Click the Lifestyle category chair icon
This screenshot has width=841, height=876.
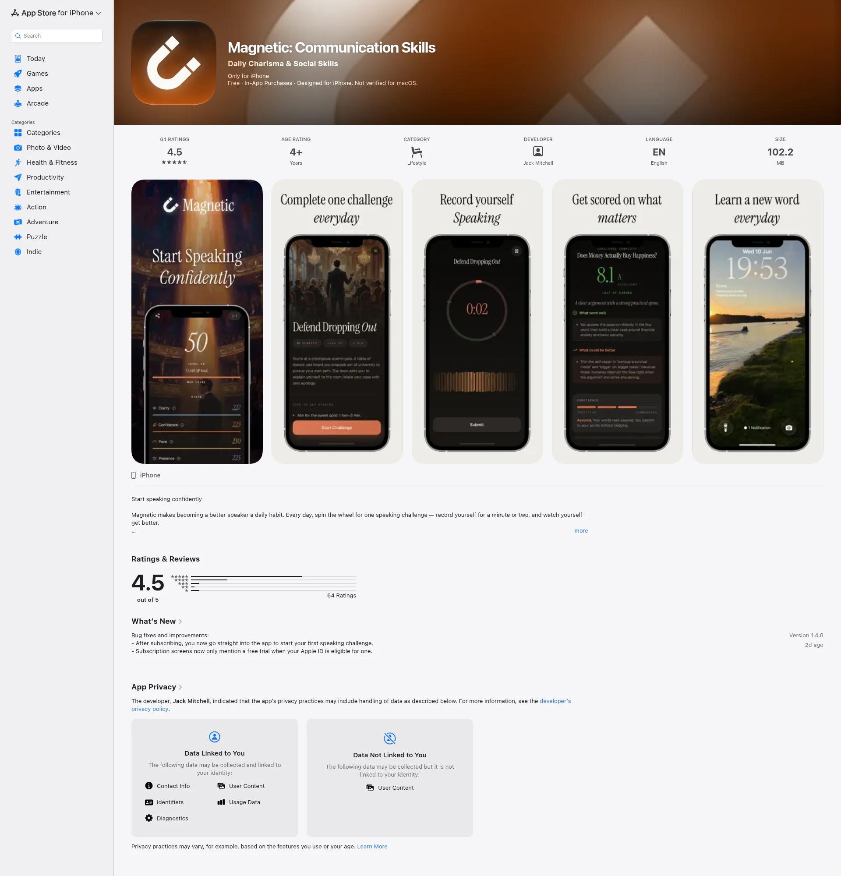(x=417, y=152)
